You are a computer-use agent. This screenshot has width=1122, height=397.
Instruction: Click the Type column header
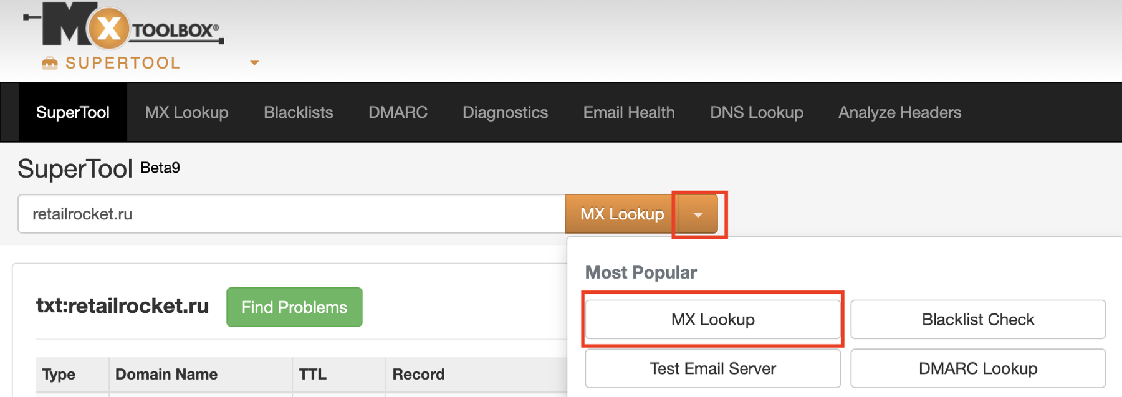coord(72,374)
